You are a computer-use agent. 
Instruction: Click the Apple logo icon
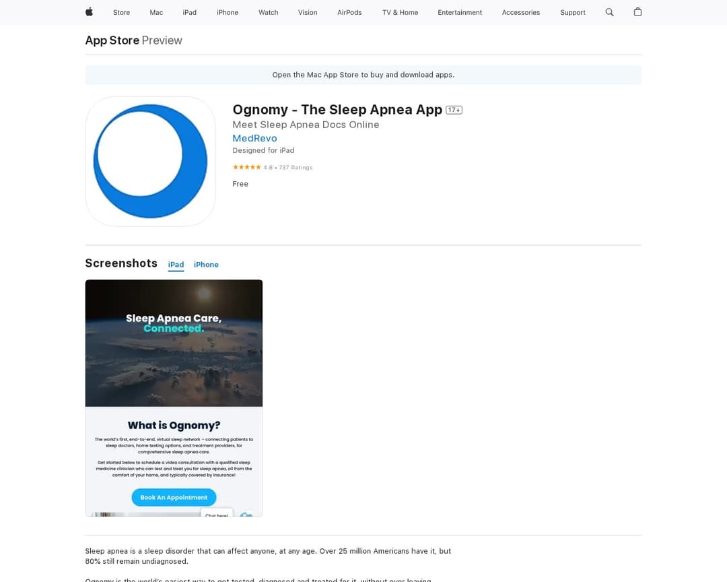[88, 12]
